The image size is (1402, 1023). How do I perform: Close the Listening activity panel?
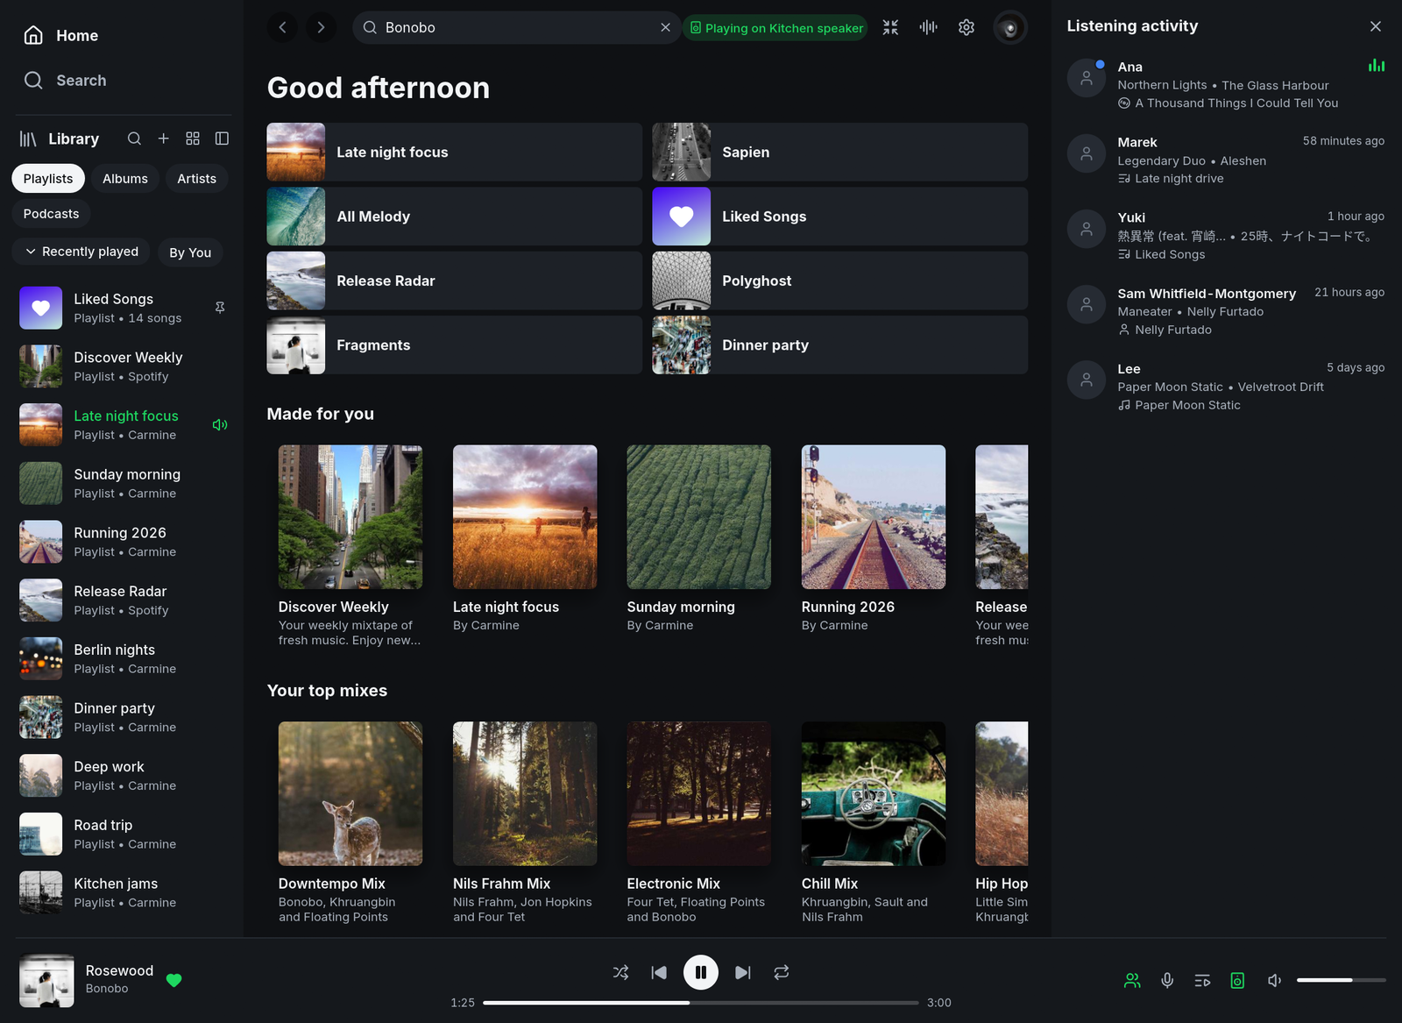click(1376, 26)
